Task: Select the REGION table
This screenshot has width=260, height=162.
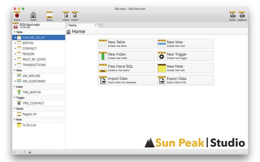Action: (x=39, y=54)
